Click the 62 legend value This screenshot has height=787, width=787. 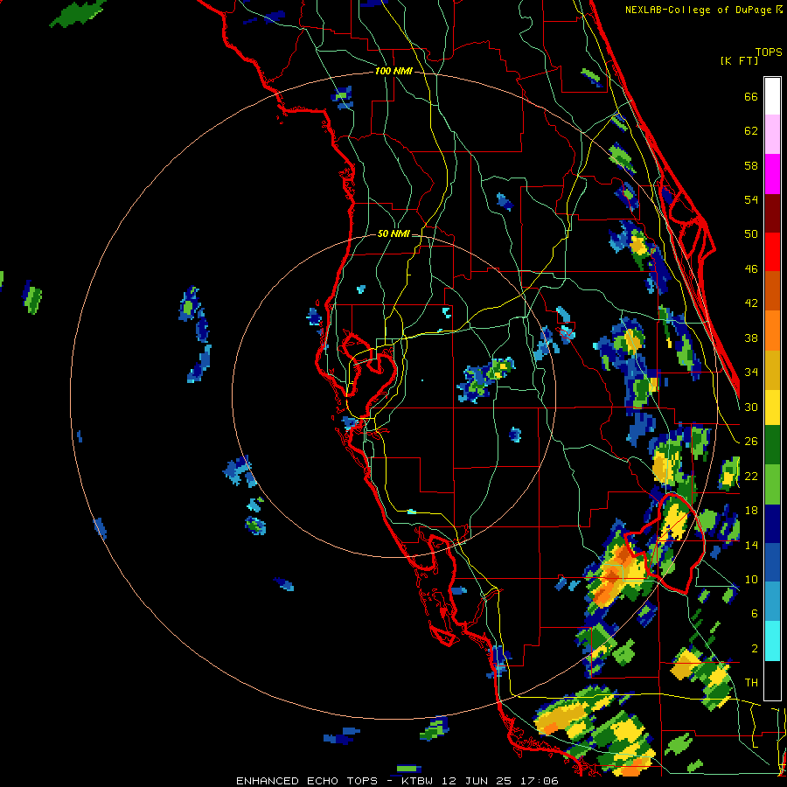click(x=751, y=130)
